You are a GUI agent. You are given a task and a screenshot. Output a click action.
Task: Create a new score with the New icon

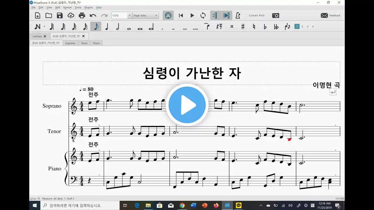pyautogui.click(x=37, y=15)
